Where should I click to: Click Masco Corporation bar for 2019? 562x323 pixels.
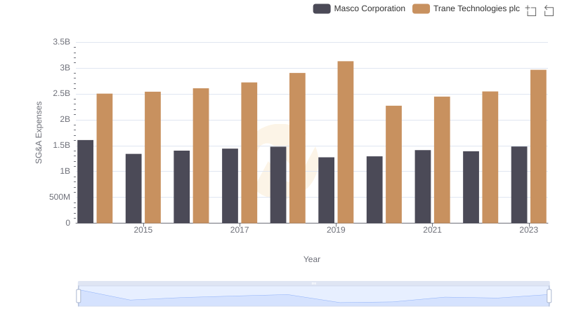pyautogui.click(x=326, y=190)
